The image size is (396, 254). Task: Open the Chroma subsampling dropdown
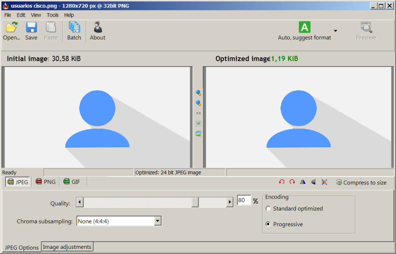pos(157,221)
